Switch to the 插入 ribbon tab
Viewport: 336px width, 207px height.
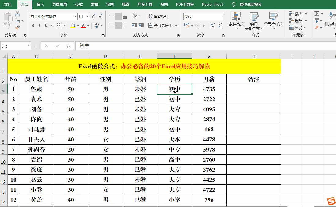click(x=40, y=5)
